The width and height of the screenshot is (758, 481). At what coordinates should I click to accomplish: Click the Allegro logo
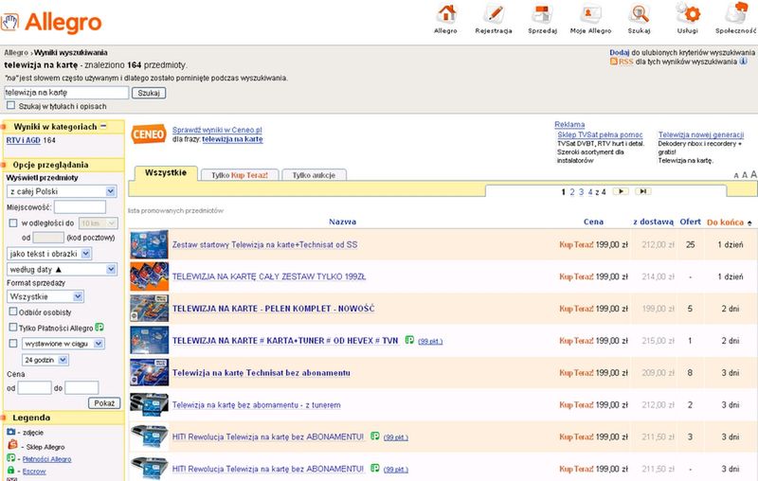pyautogui.click(x=52, y=22)
